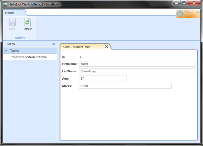Click into the Marks field
The image size is (203, 146).
(125, 86)
